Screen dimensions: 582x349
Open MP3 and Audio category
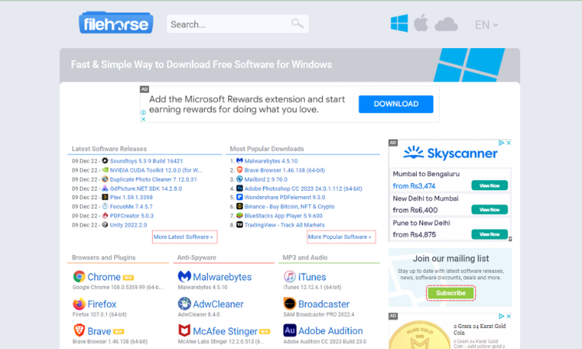click(305, 257)
